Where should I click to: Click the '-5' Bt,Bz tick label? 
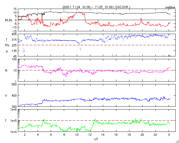[15, 24]
